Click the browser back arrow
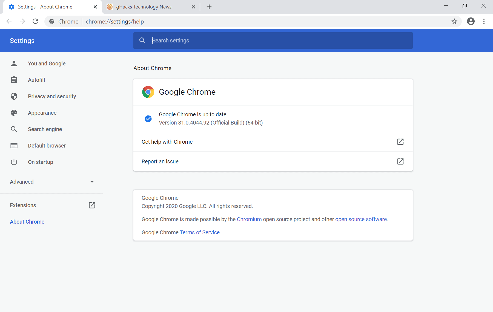The image size is (493, 312). (9, 21)
